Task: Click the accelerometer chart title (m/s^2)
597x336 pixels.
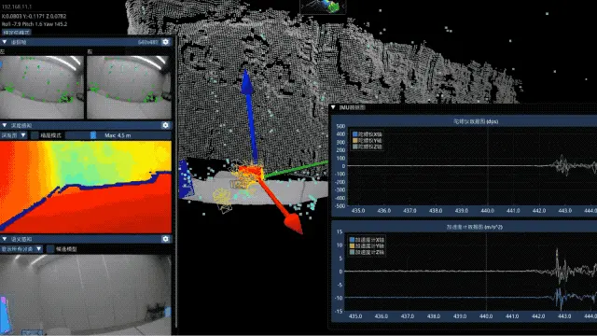Action: [475, 227]
